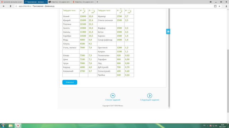Click the 'Ответить!' button
This screenshot has width=229, height=128.
[x=70, y=82]
